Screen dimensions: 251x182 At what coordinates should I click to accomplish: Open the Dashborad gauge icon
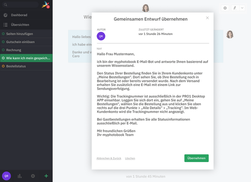[x=6, y=15]
